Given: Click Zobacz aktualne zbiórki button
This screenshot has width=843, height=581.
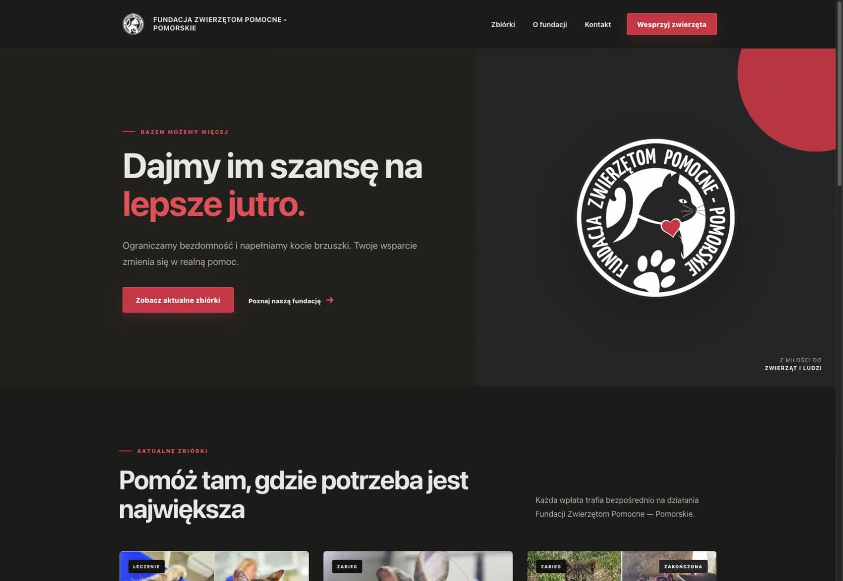Looking at the screenshot, I should (x=178, y=300).
